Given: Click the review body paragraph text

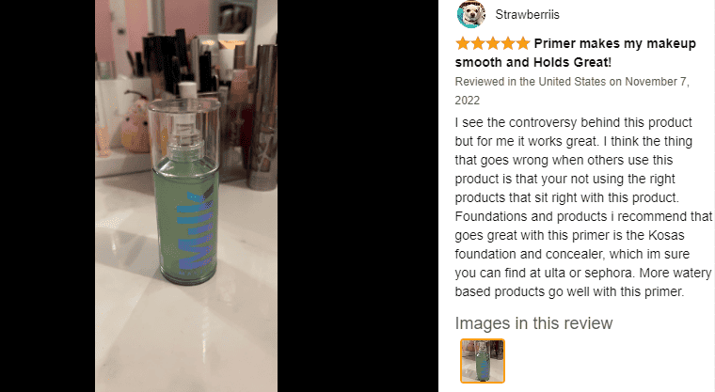Looking at the screenshot, I should pyautogui.click(x=583, y=207).
